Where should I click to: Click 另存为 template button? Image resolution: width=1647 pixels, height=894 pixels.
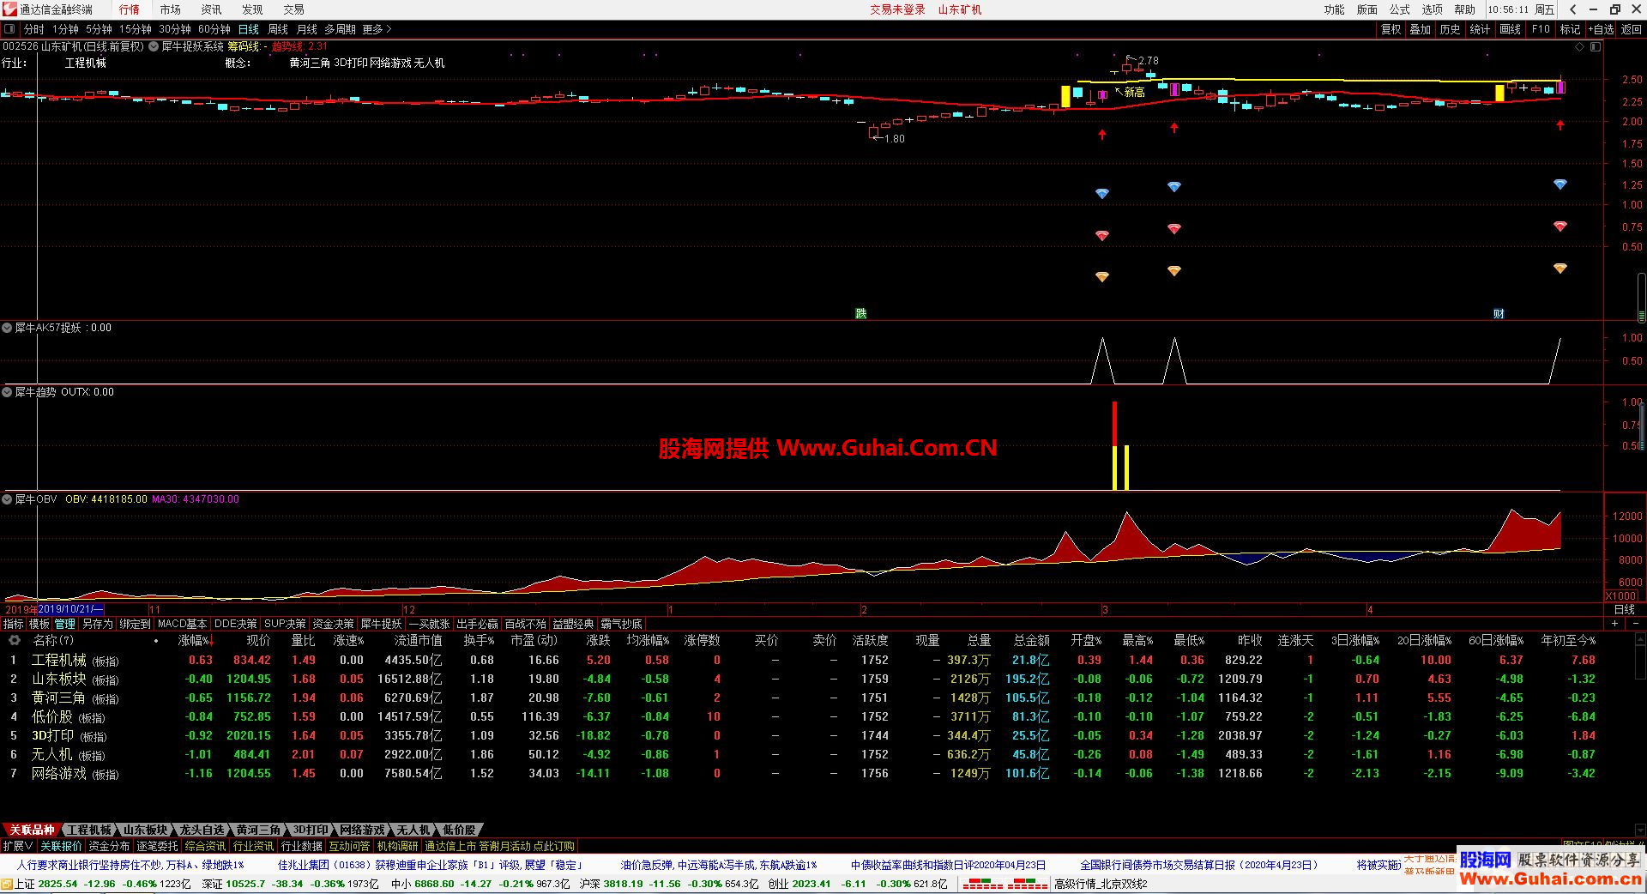(x=98, y=624)
